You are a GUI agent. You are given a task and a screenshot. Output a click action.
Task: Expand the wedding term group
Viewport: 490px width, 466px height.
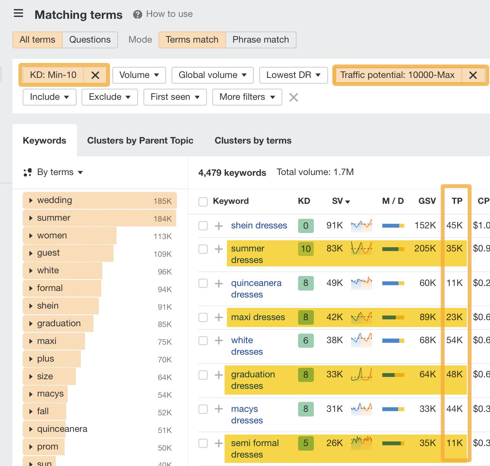pos(31,200)
